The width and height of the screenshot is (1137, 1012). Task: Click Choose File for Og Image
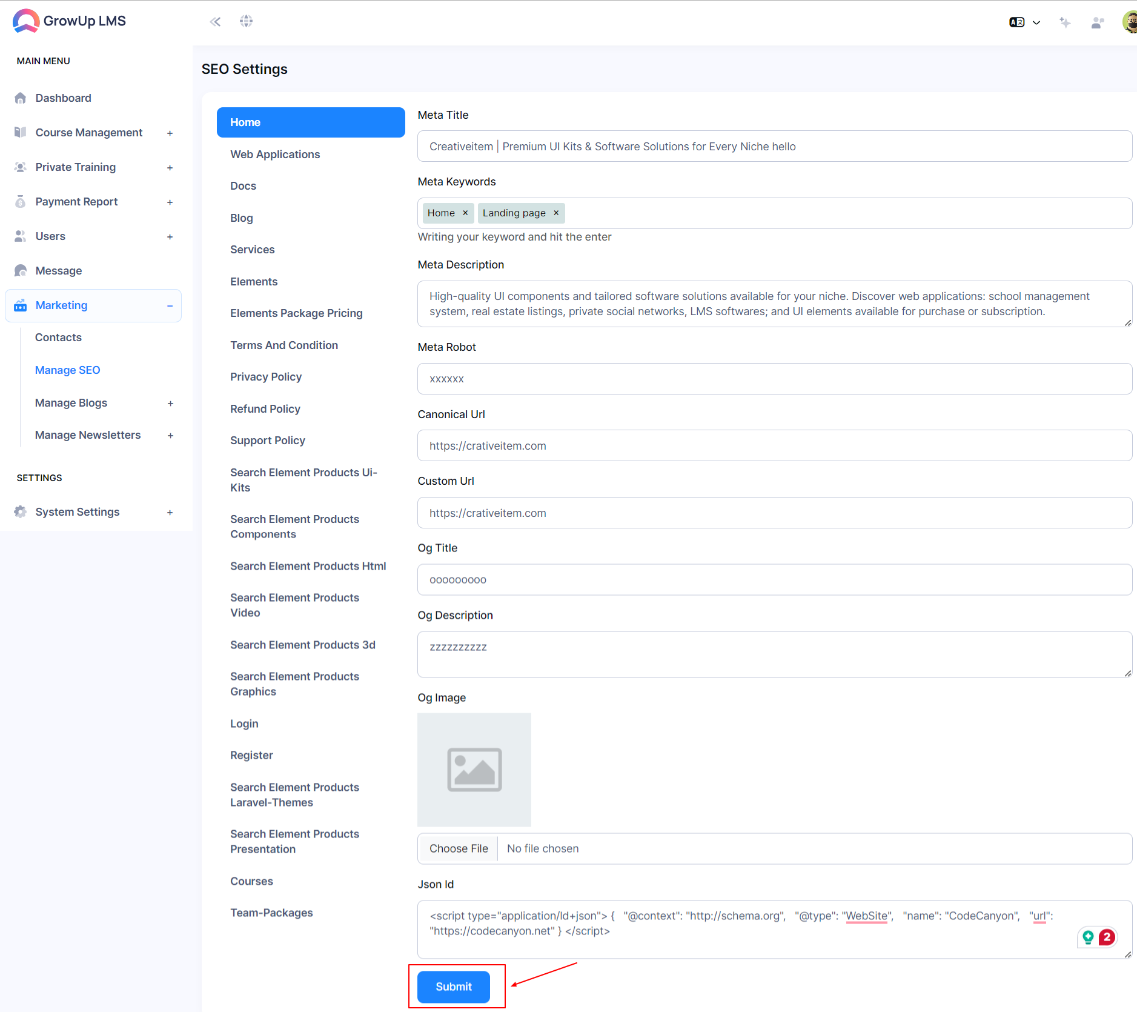click(x=459, y=848)
